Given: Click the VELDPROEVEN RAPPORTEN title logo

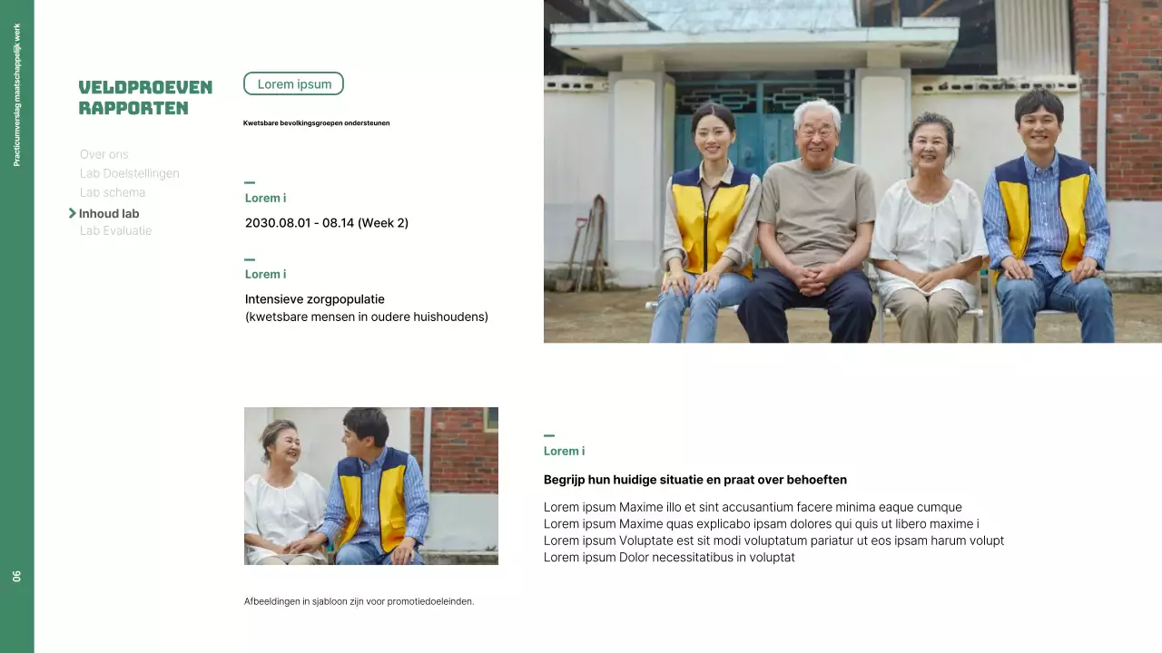Looking at the screenshot, I should point(145,96).
